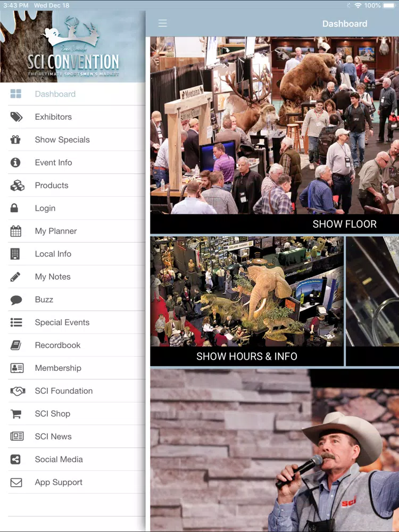Click the Social Media share icon

(x=15, y=460)
